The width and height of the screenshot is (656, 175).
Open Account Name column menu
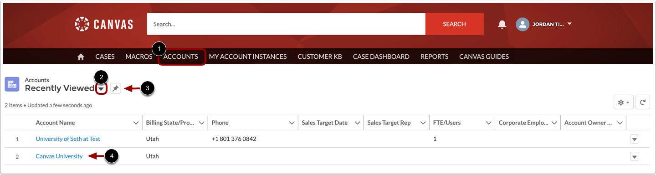click(136, 123)
